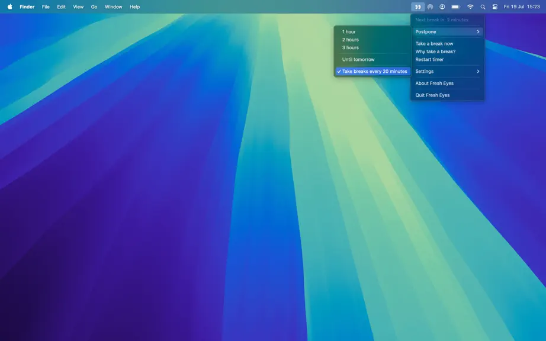The height and width of the screenshot is (341, 546).
Task: Click the user account icon in menu bar
Action: click(x=442, y=7)
